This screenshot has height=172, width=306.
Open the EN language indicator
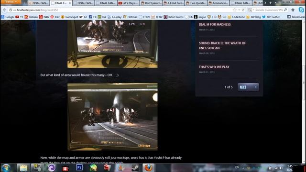click(x=237, y=167)
